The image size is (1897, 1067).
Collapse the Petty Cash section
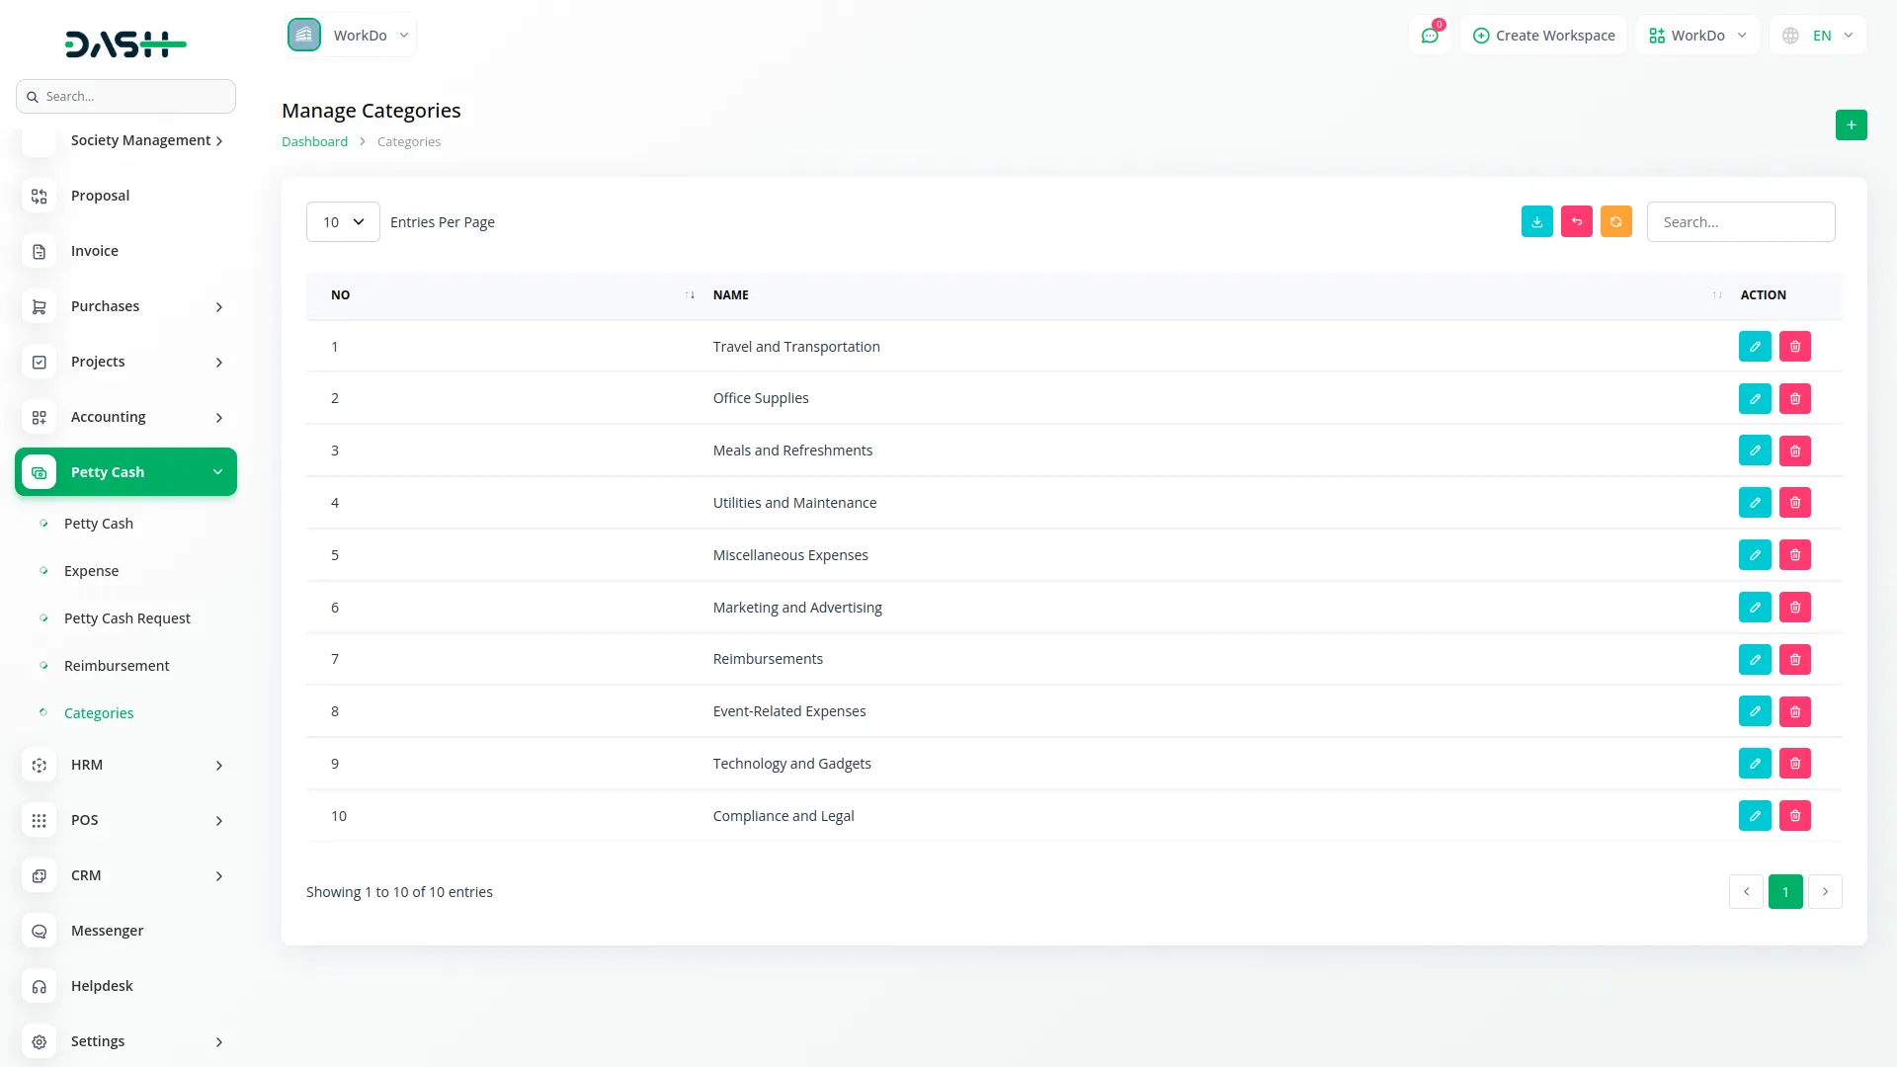(x=125, y=471)
